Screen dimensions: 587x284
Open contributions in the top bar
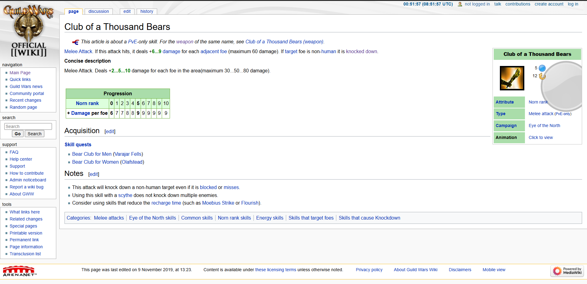tap(518, 4)
